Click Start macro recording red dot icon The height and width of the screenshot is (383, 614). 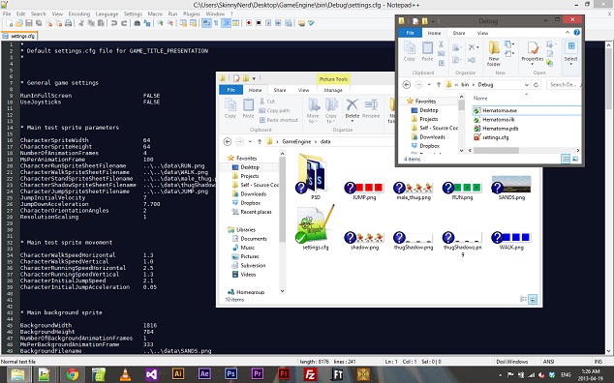[x=249, y=23]
